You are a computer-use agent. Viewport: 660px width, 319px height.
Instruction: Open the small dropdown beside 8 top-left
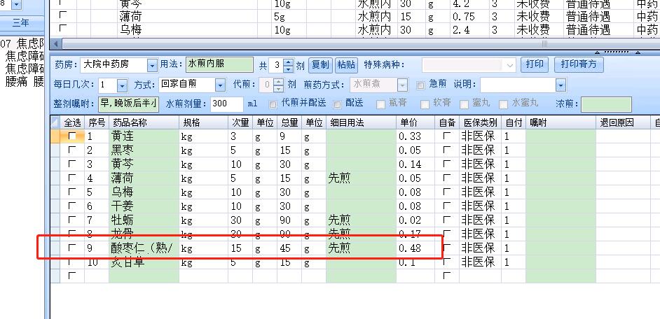click(16, 5)
